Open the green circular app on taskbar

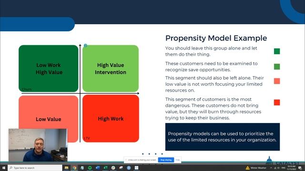coord(90,168)
